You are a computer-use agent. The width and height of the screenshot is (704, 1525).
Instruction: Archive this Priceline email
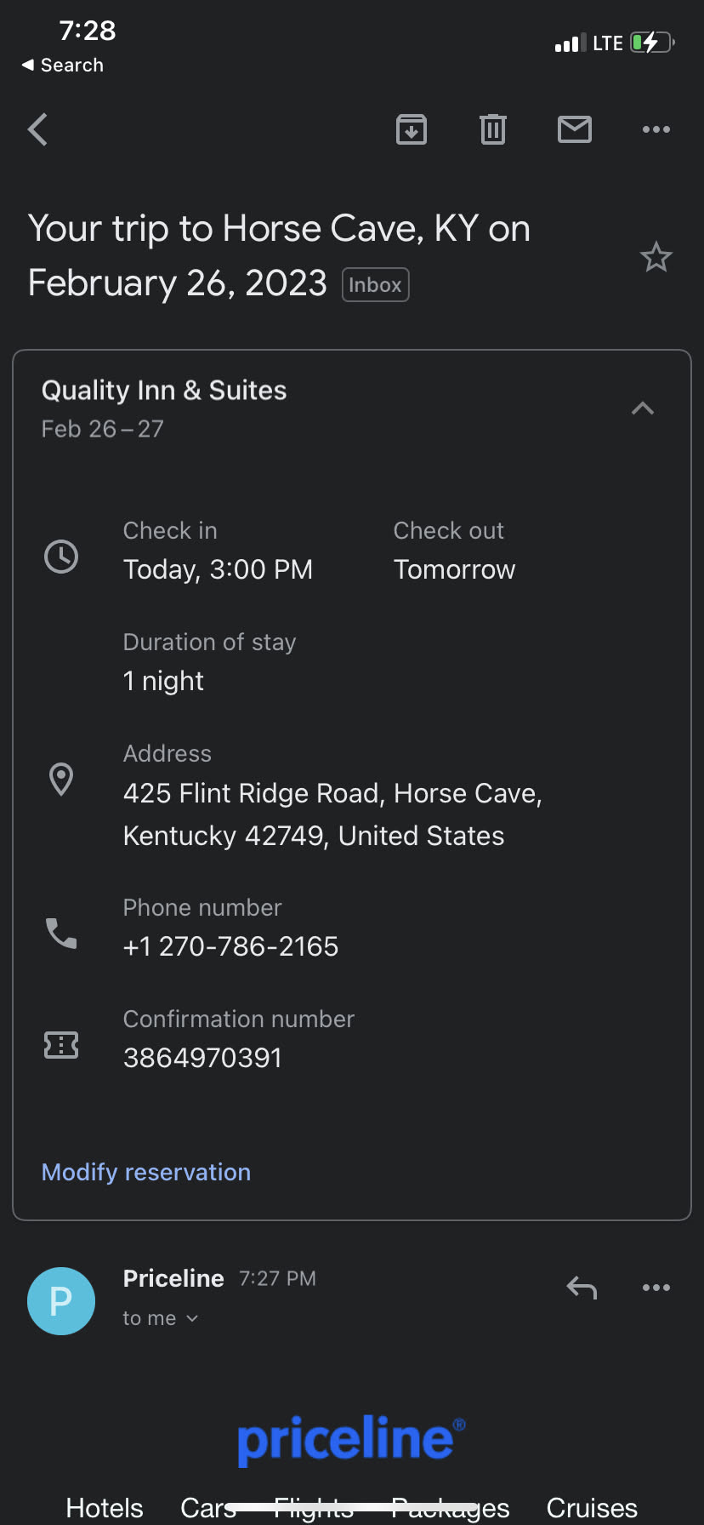pyautogui.click(x=412, y=130)
